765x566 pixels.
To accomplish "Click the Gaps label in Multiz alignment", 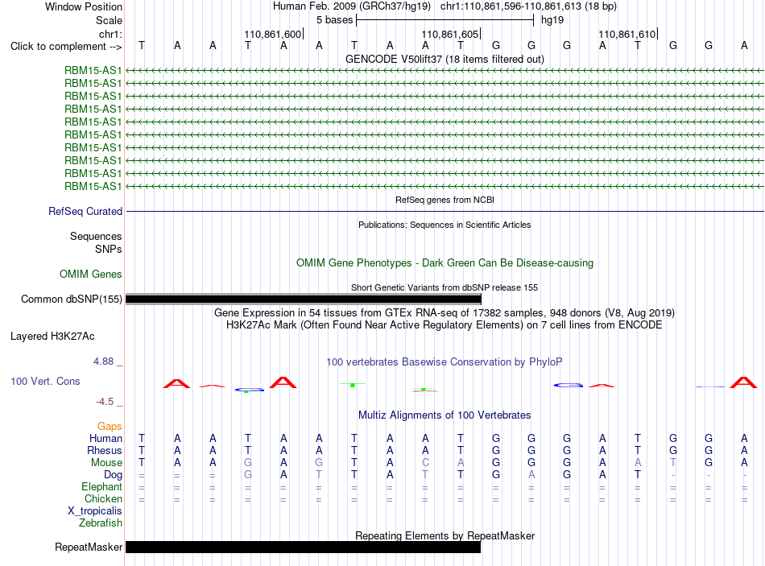I will pyautogui.click(x=110, y=427).
